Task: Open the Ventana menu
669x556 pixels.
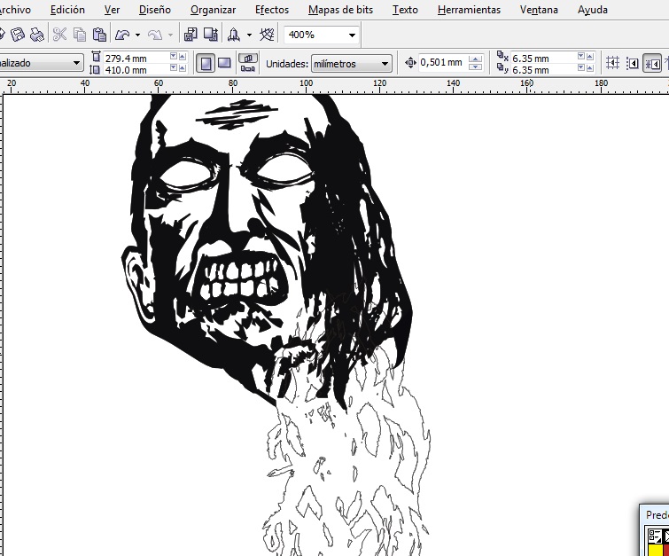Action: [x=539, y=10]
